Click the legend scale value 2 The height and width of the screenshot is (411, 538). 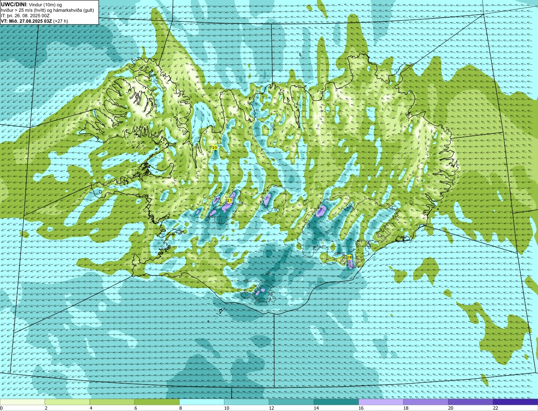[x=46, y=408]
